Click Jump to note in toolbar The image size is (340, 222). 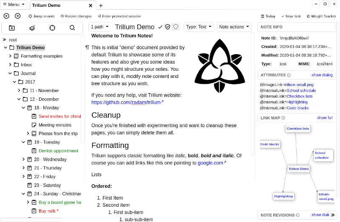[x=42, y=16]
